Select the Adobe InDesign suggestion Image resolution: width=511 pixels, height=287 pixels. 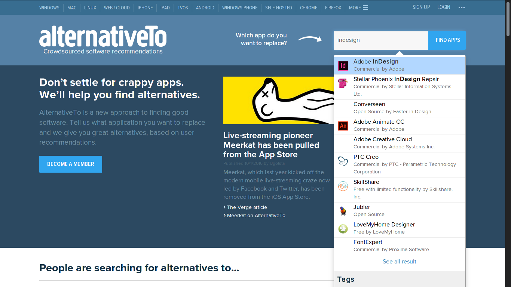point(400,66)
